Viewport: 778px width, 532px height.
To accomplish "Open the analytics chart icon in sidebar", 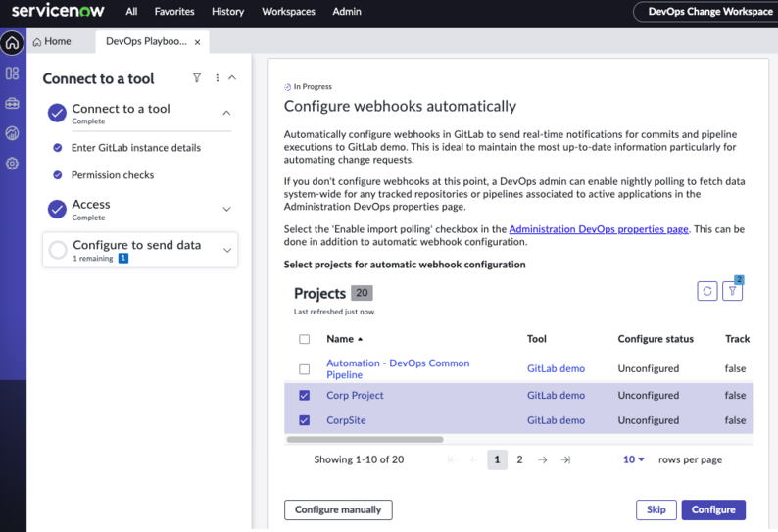I will click(13, 133).
